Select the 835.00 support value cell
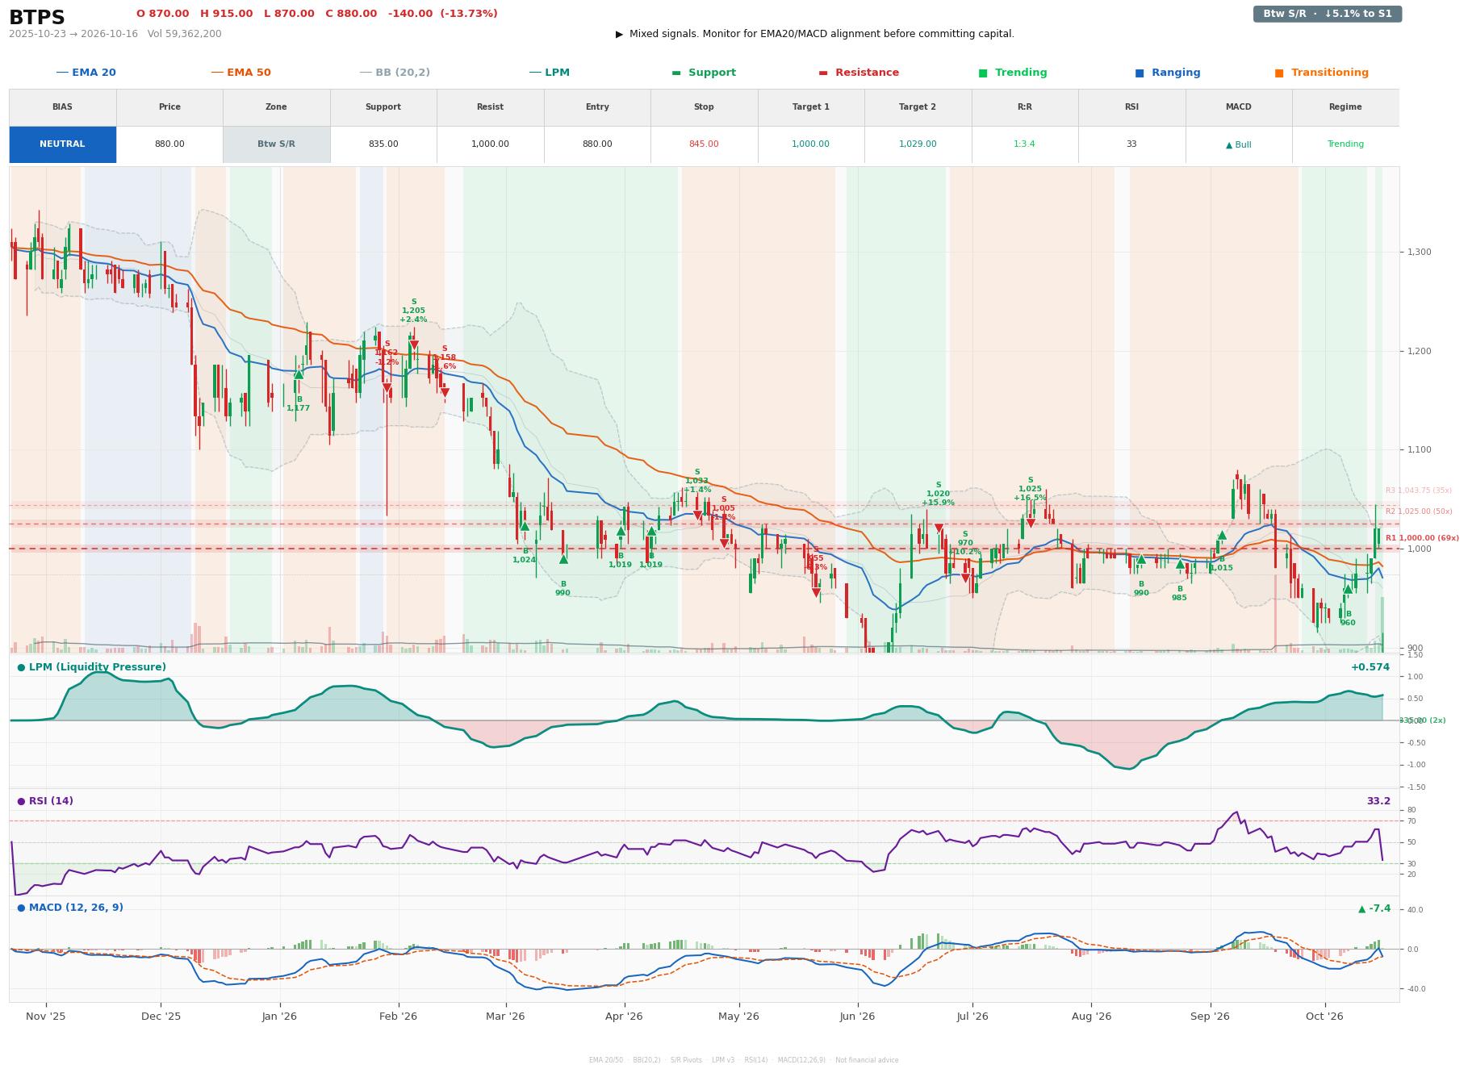 tap(383, 144)
